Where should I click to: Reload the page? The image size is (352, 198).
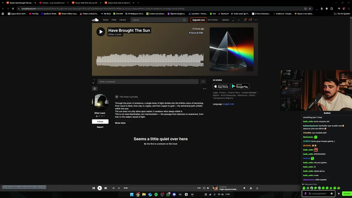(13, 9)
